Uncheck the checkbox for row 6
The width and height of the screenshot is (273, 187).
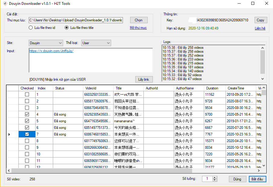pyautogui.click(x=27, y=127)
